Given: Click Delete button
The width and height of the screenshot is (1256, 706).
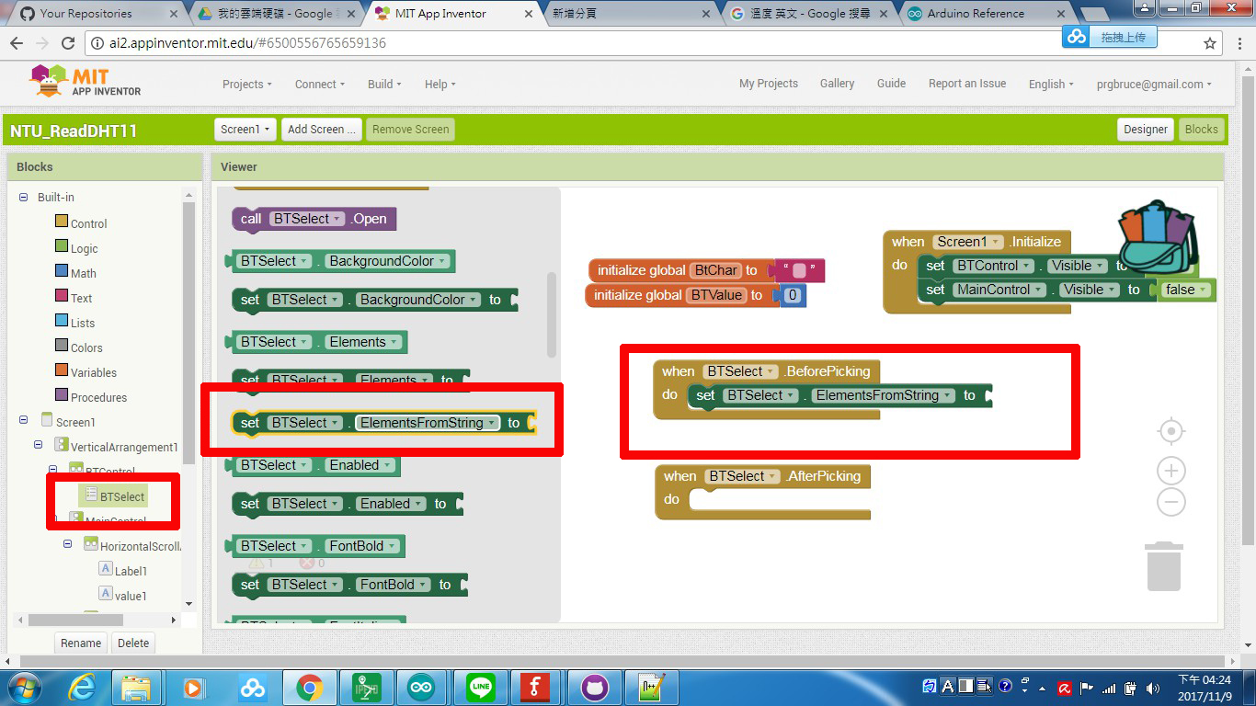Looking at the screenshot, I should (x=133, y=643).
